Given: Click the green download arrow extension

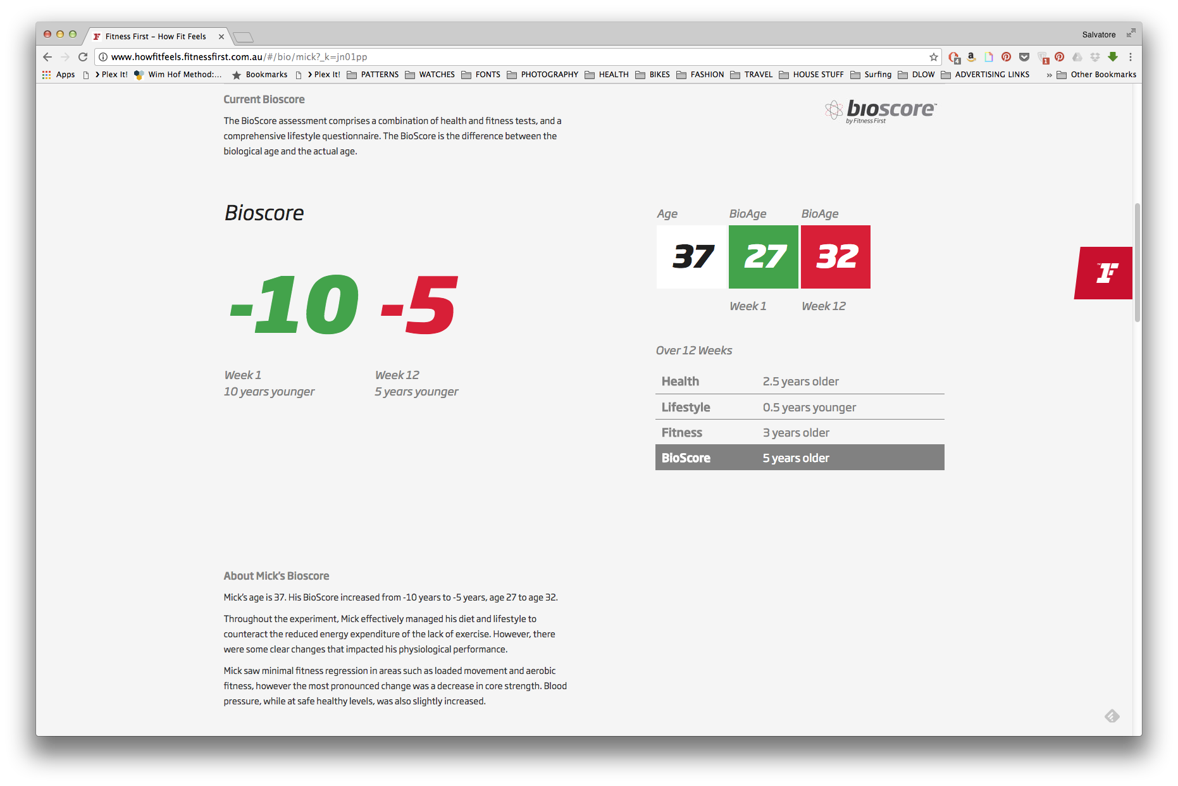Looking at the screenshot, I should coord(1113,57).
